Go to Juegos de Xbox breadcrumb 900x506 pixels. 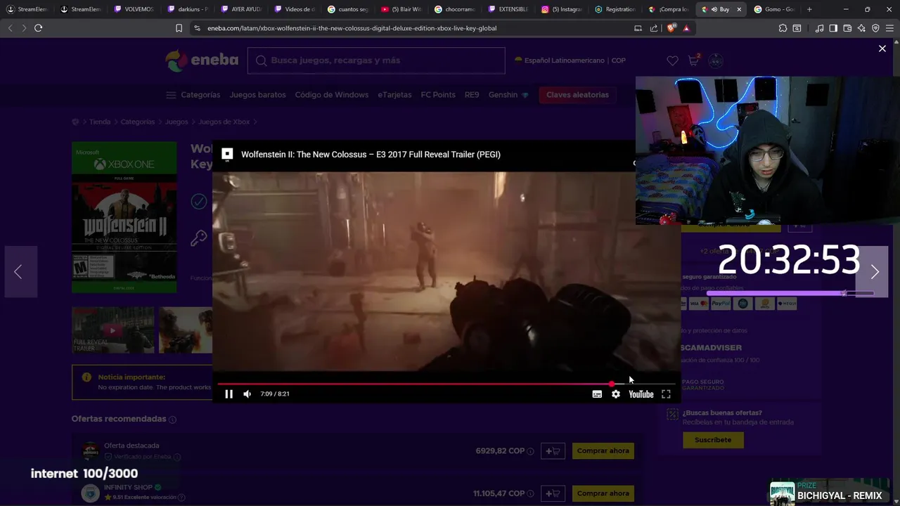pos(224,122)
